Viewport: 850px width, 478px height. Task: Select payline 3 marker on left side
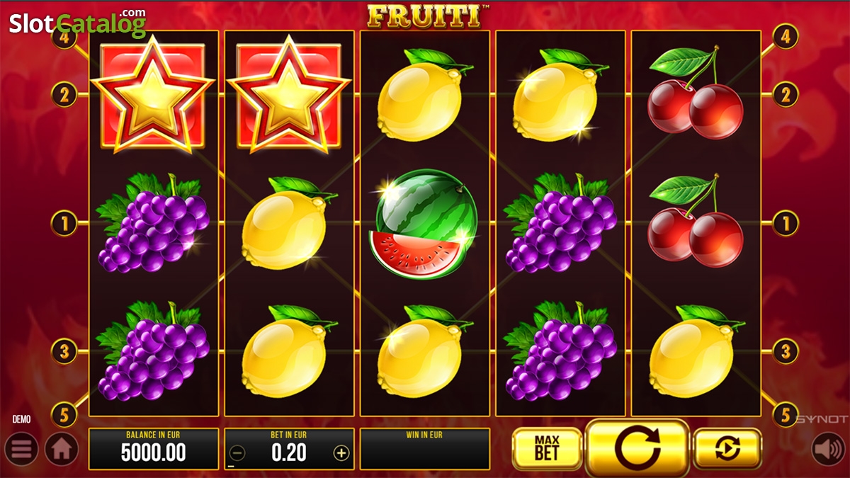tap(64, 351)
